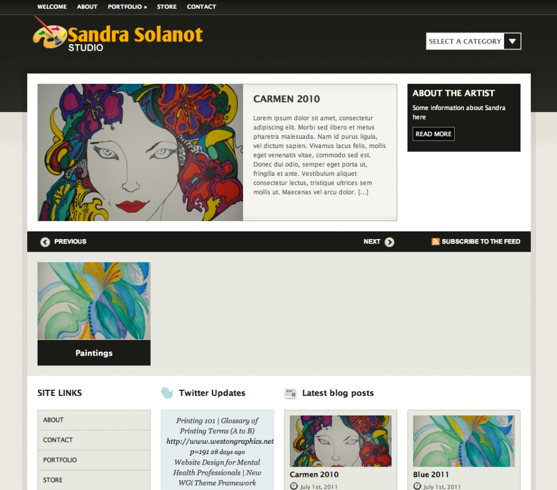Open the Store menu item
This screenshot has width=557, height=490.
166,7
